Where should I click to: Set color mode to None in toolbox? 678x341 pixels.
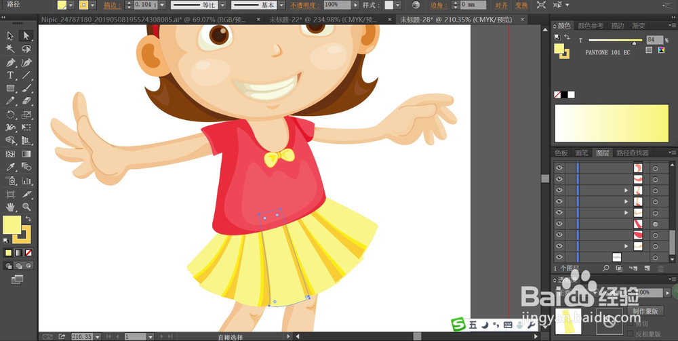(28, 253)
